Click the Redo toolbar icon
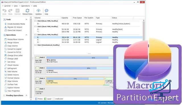The width and height of the screenshot is (182, 105). point(10,12)
